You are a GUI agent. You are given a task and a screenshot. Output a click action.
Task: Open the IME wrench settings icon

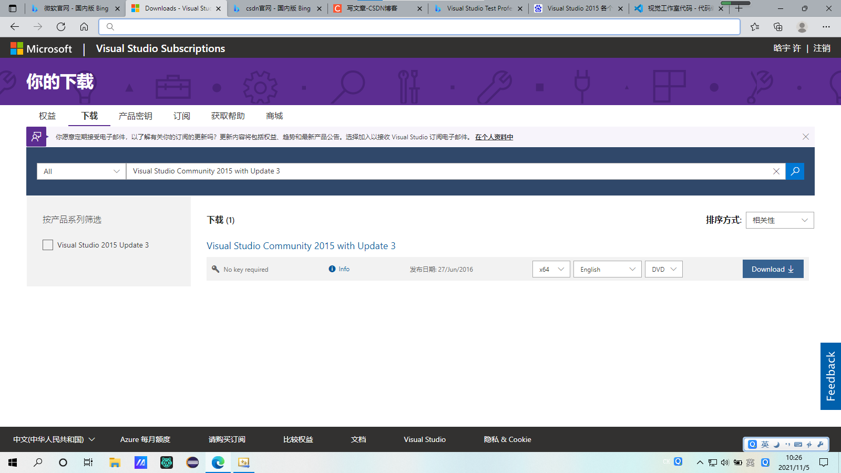click(821, 444)
